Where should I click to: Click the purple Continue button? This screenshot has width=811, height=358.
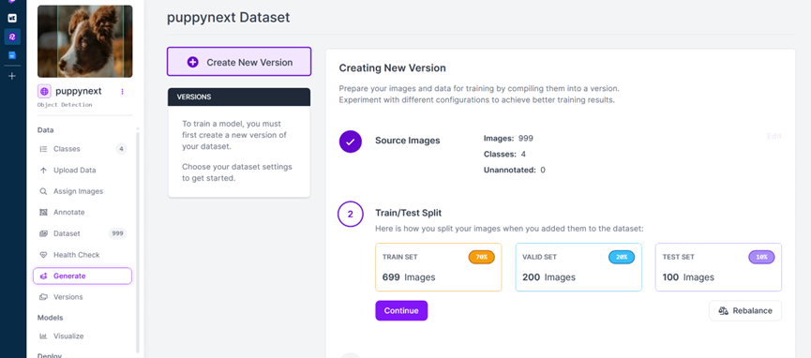tap(401, 311)
